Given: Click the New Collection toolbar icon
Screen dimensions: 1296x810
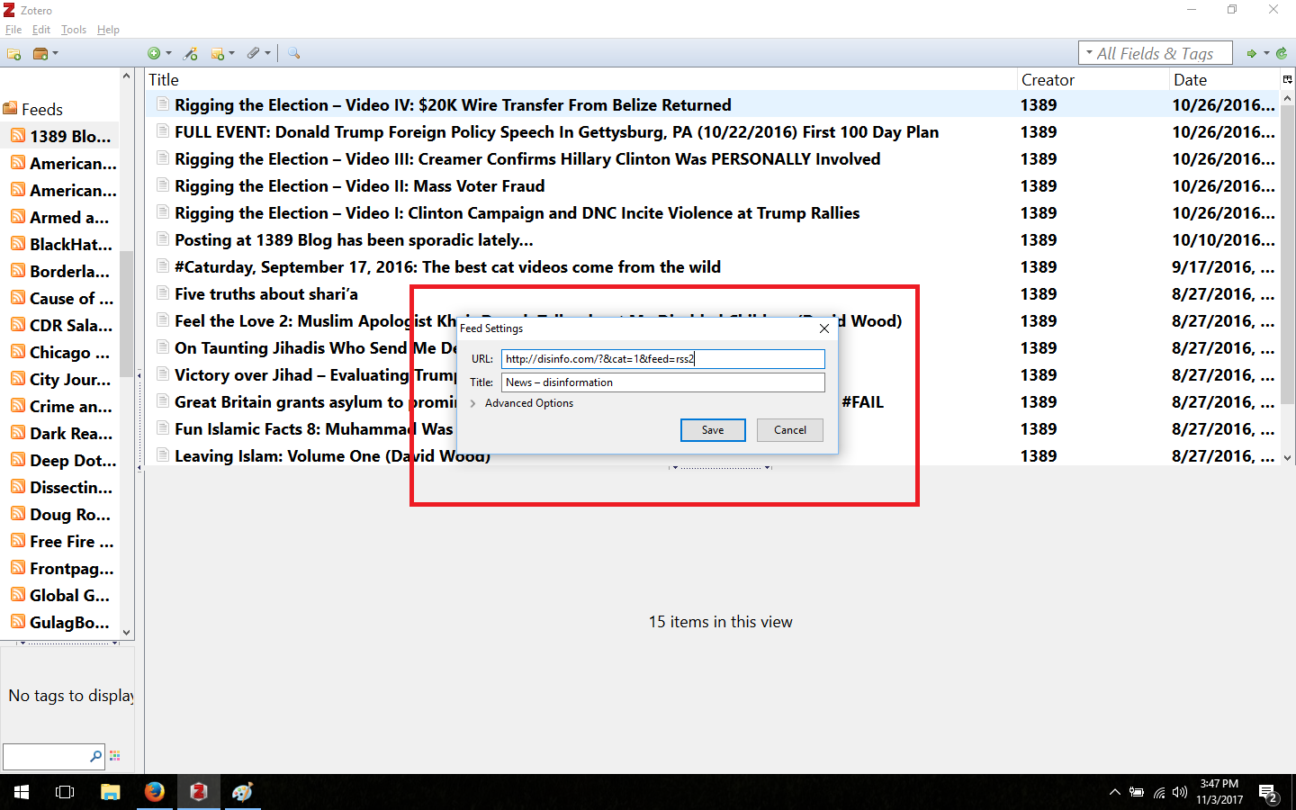Looking at the screenshot, I should 13,54.
